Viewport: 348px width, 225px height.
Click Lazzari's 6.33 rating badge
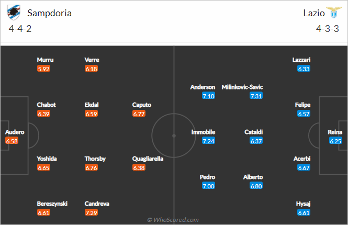304,69
